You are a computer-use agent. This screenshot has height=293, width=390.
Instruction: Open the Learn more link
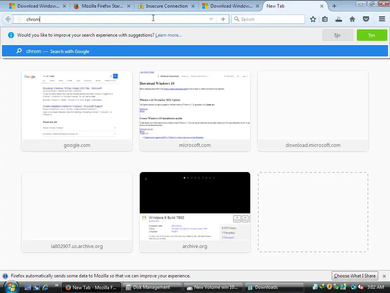point(168,35)
